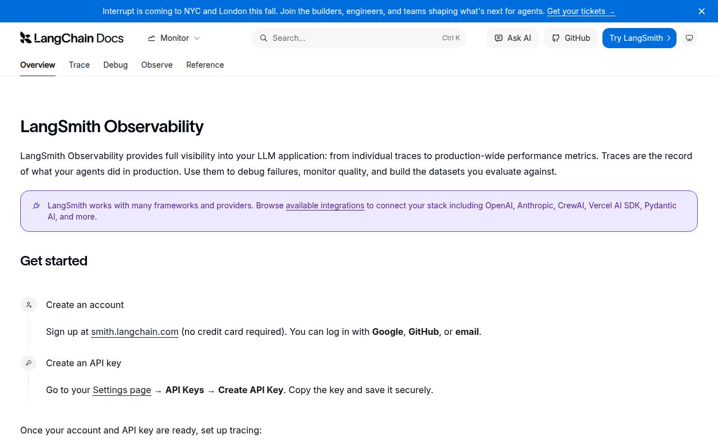Switch to the Debug tab
This screenshot has width=718, height=448.
coord(116,65)
